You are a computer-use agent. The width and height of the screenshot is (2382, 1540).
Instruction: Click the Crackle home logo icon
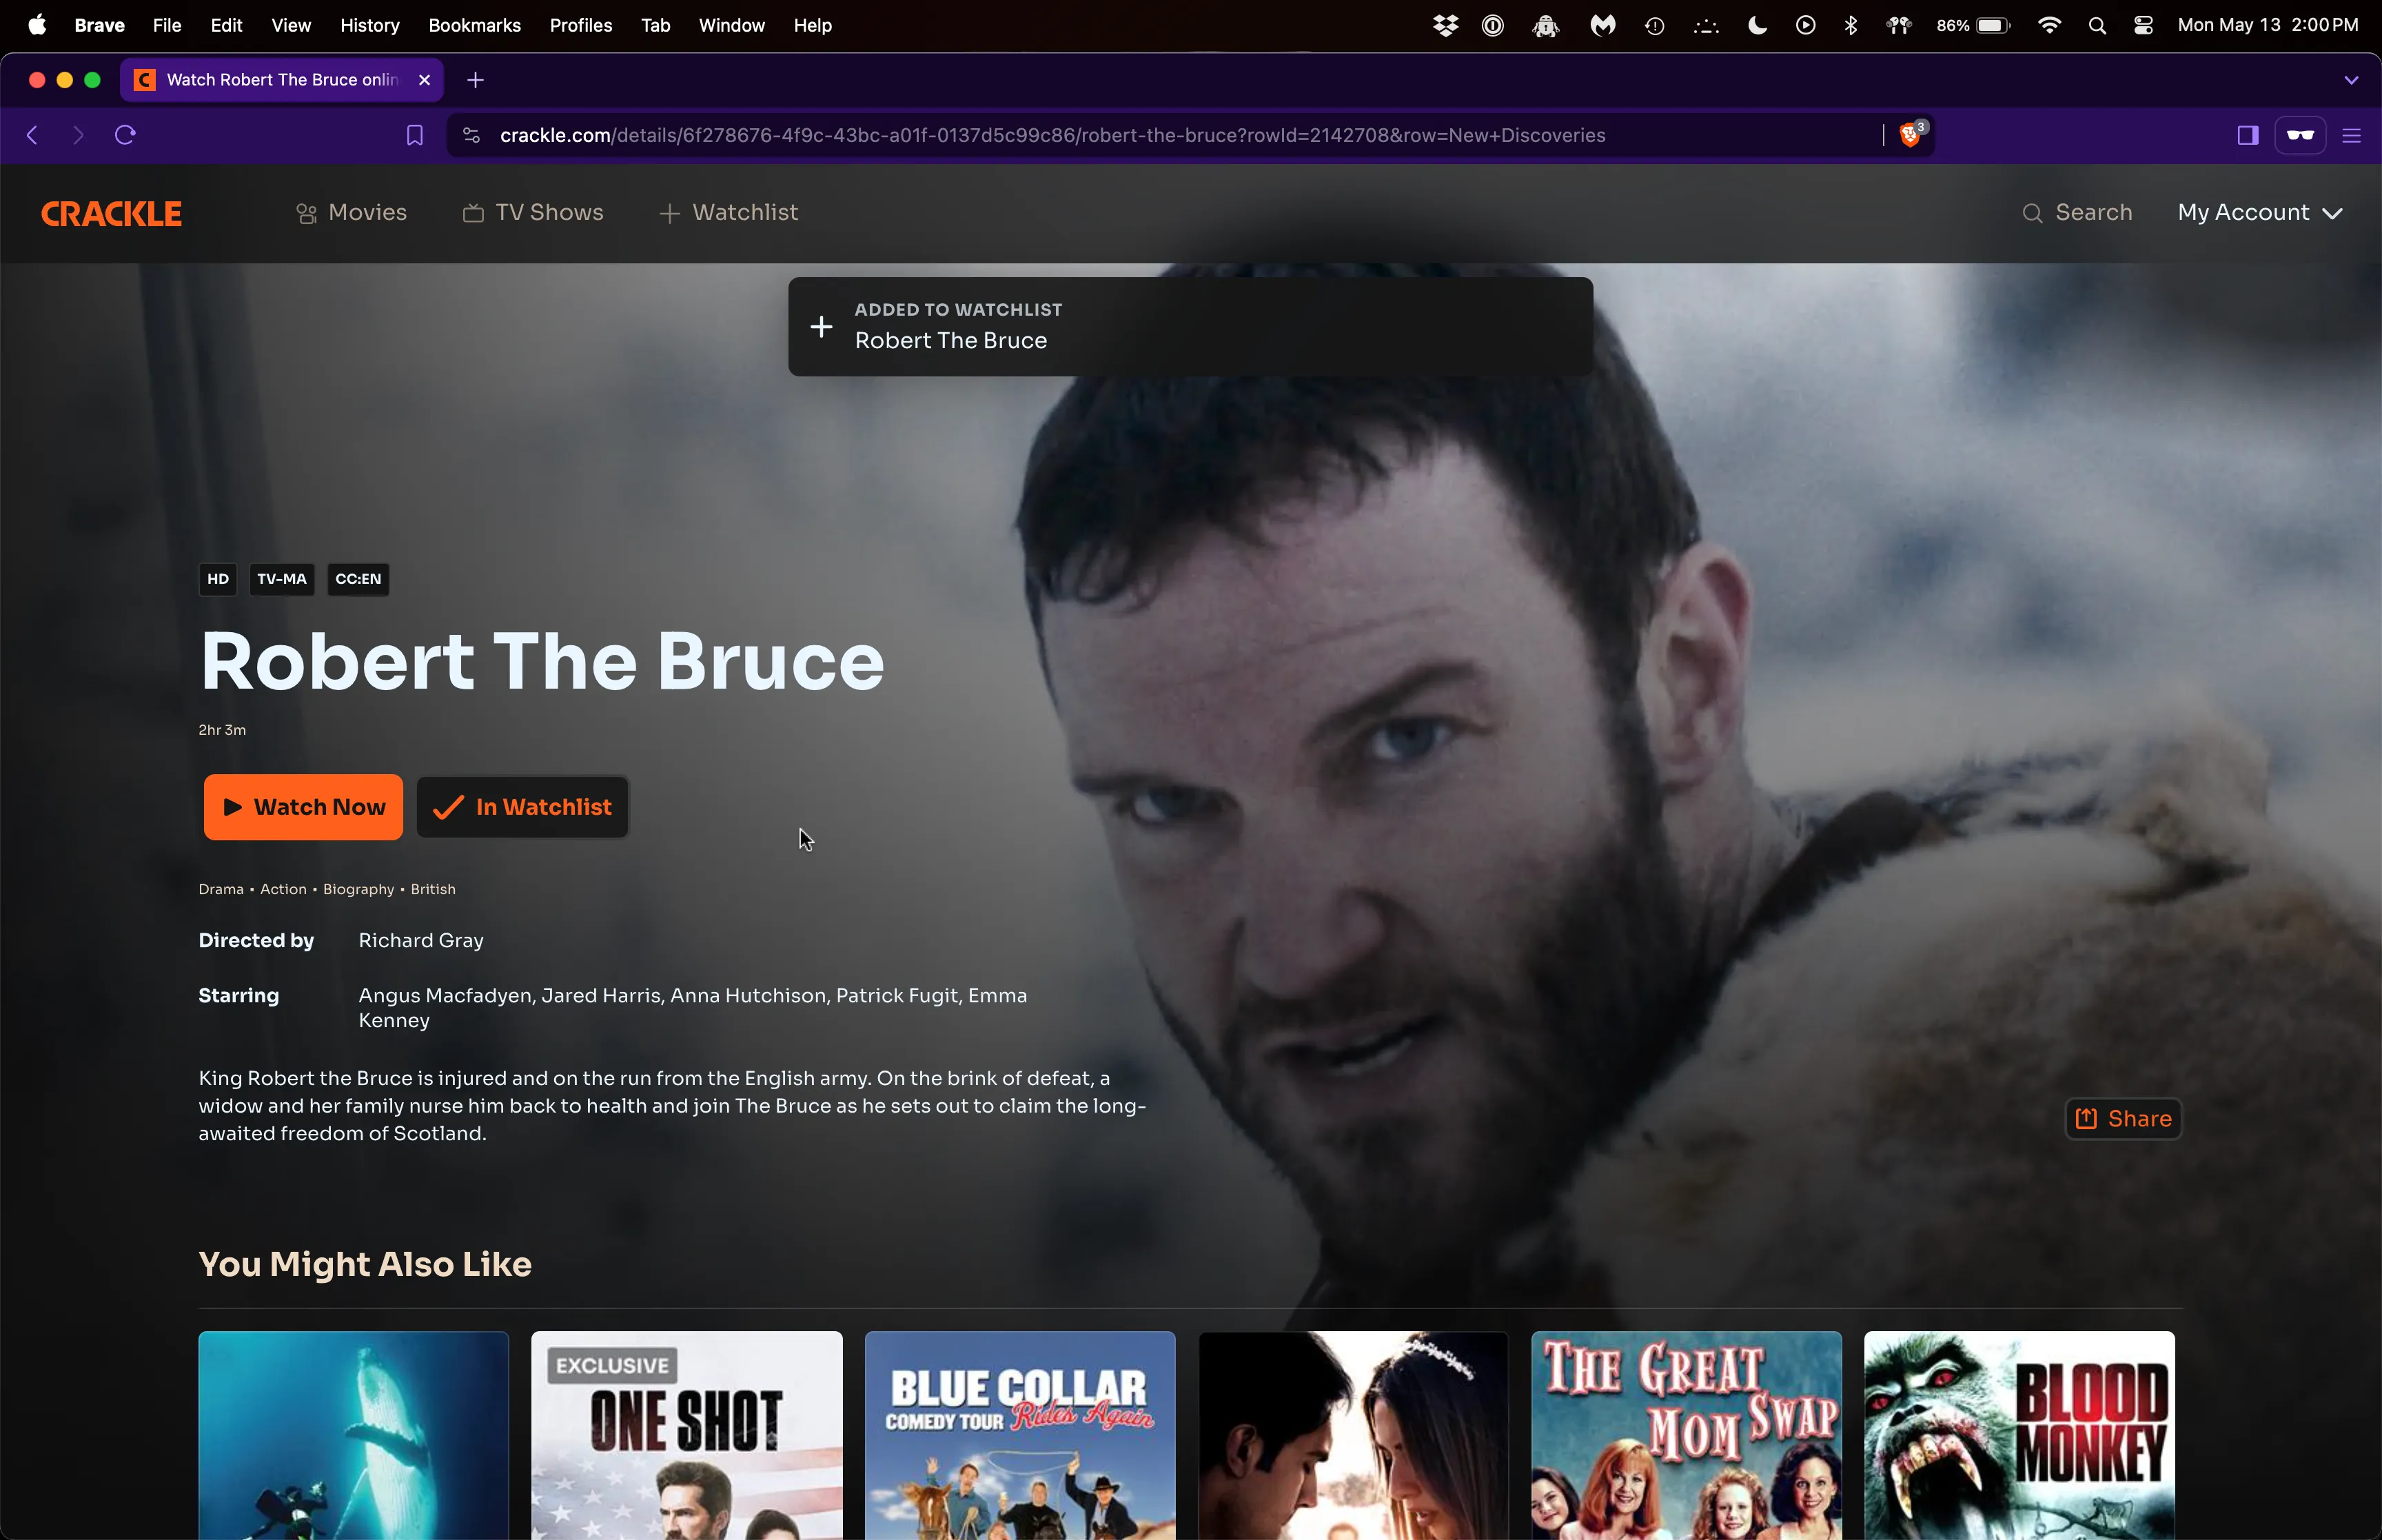[111, 212]
